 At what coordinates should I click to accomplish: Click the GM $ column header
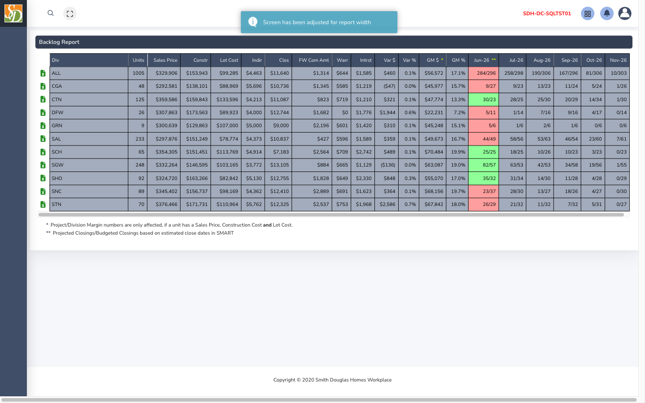point(433,60)
